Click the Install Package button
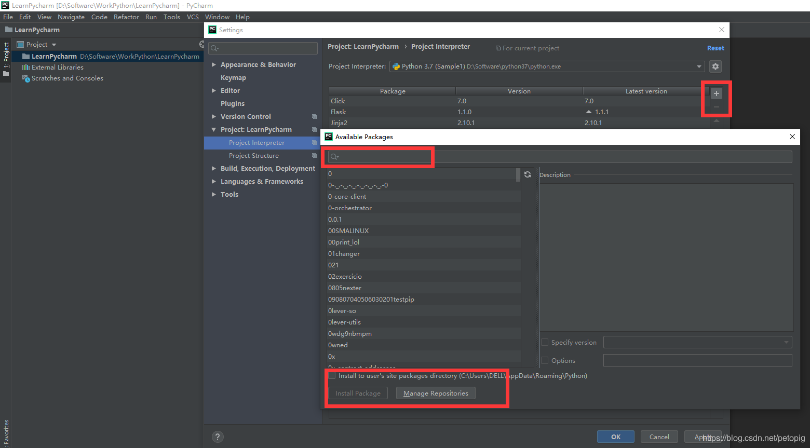The image size is (810, 448). (x=358, y=393)
